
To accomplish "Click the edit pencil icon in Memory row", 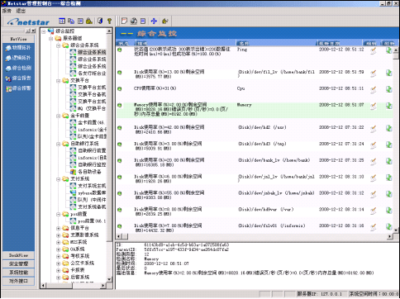I will [374, 106].
